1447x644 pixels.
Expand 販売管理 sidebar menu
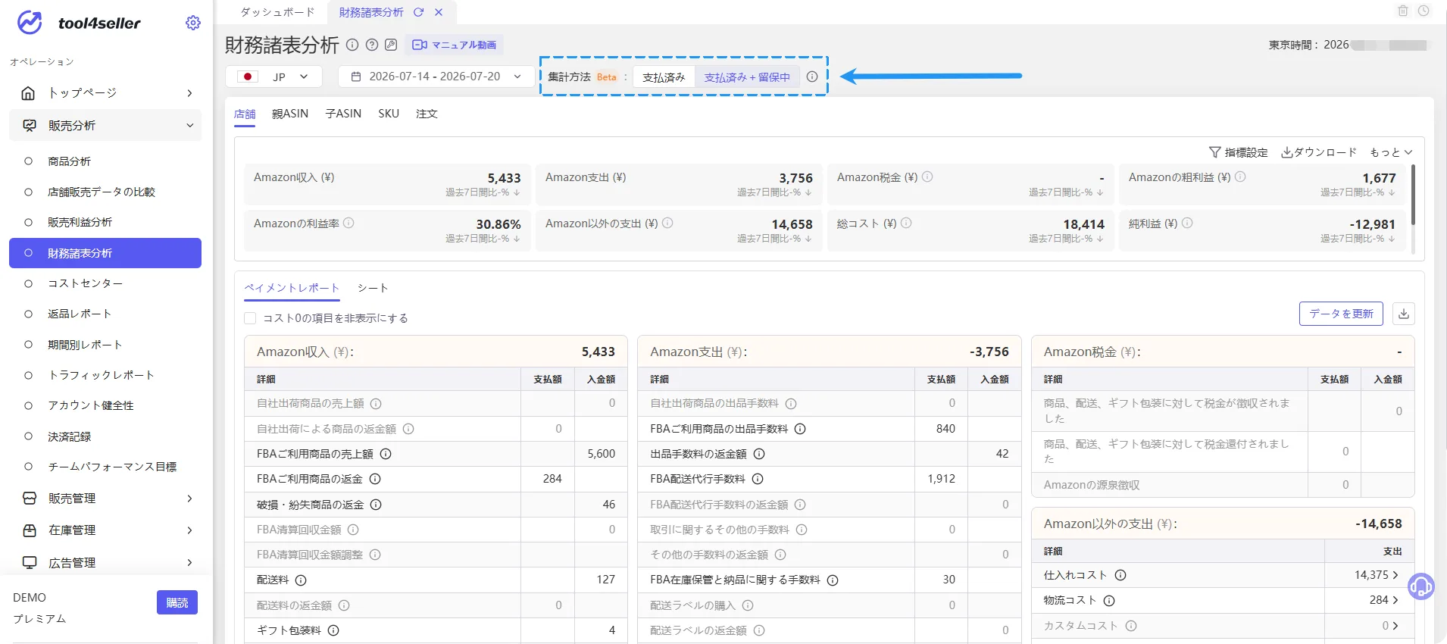point(105,499)
